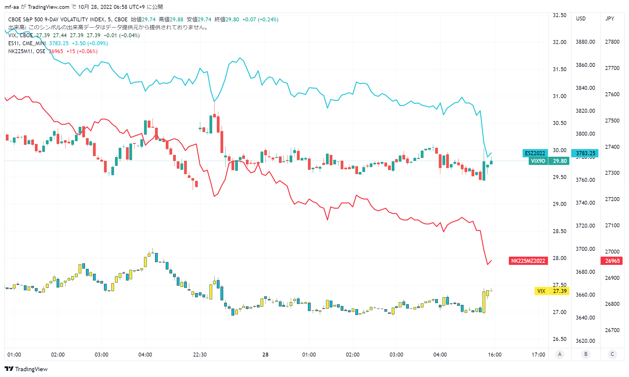Select the NK225M1!, OSE legend row
Viewport: 629px width, 377px height.
(53, 51)
